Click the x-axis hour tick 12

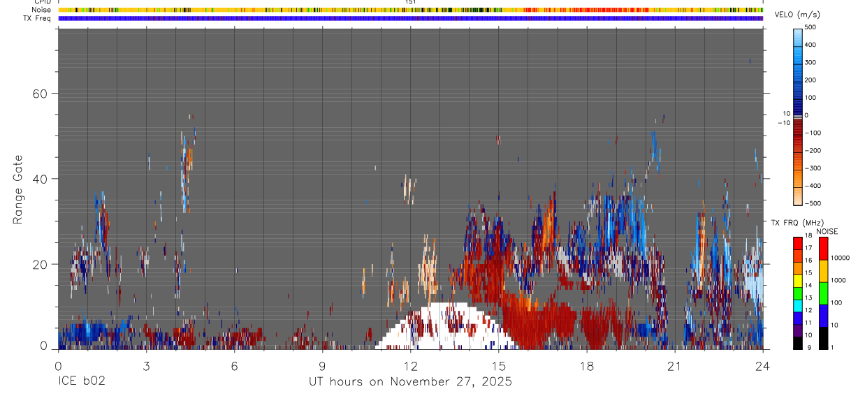click(410, 365)
